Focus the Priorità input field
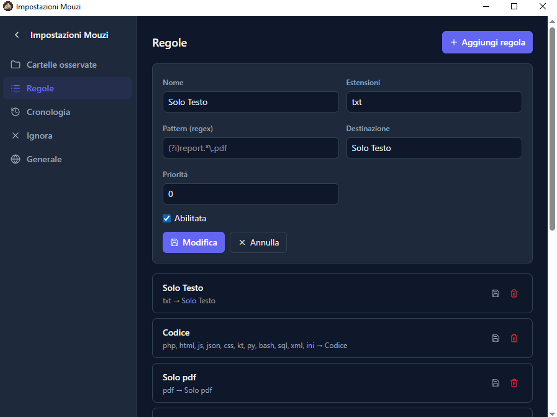The width and height of the screenshot is (557, 417). [250, 194]
